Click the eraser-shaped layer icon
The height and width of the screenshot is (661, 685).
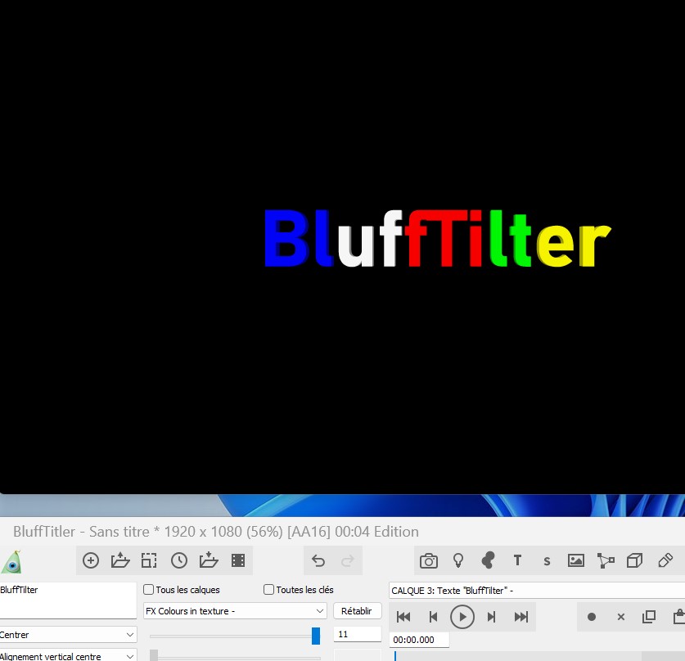point(665,560)
